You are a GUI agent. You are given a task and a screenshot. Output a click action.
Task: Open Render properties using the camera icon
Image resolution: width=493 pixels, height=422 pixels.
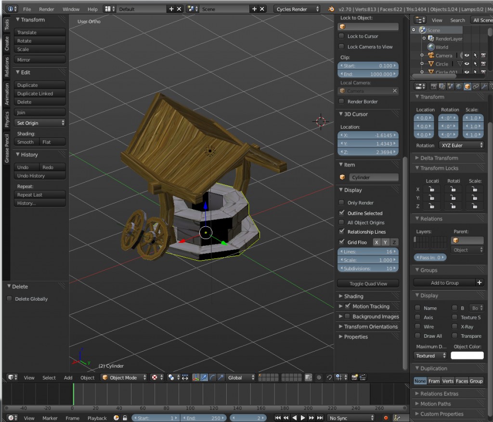pyautogui.click(x=435, y=87)
